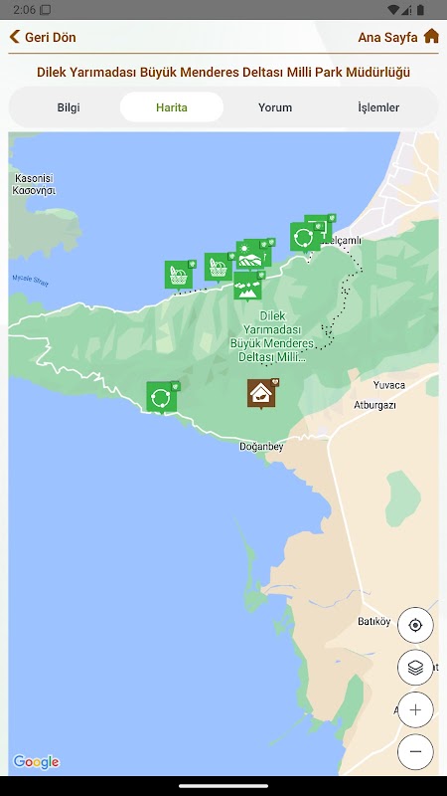Switch to the Bilgi tab
This screenshot has height=796, width=447.
point(69,107)
